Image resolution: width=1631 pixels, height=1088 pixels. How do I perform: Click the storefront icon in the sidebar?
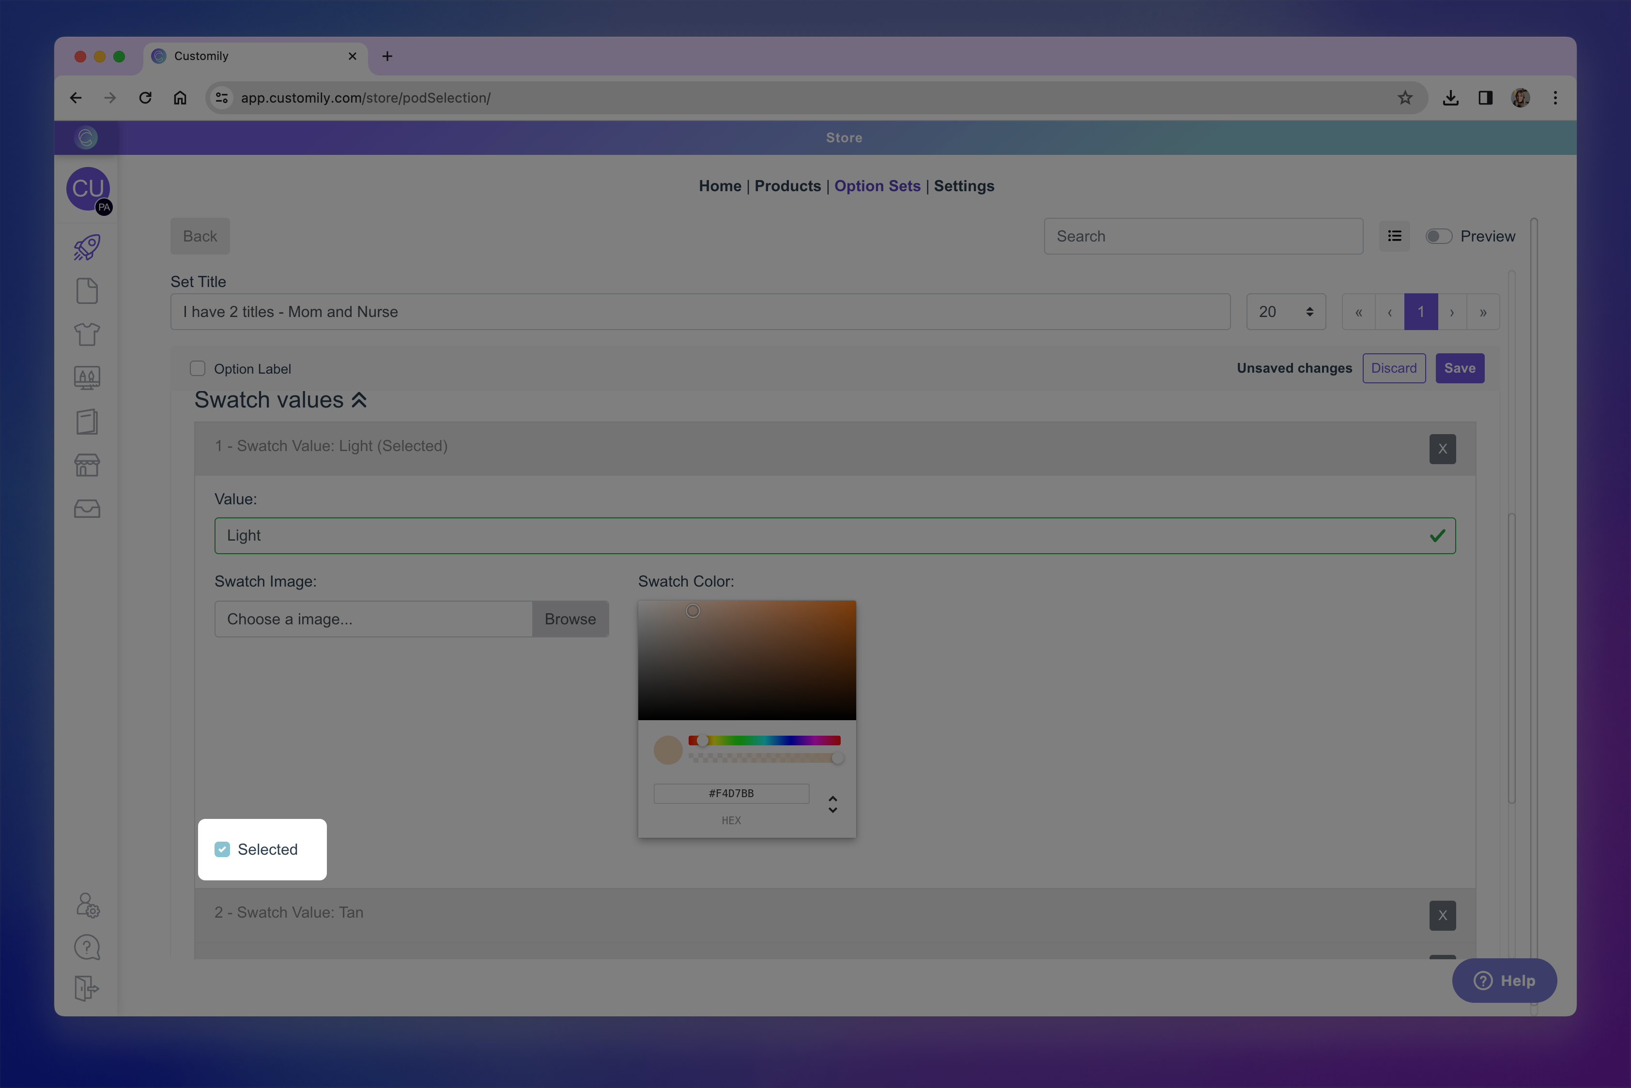click(x=87, y=465)
